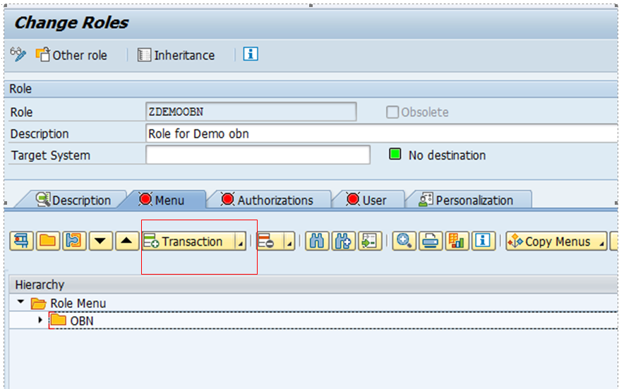Open the Personalization tab
The width and height of the screenshot is (619, 389).
tap(467, 200)
